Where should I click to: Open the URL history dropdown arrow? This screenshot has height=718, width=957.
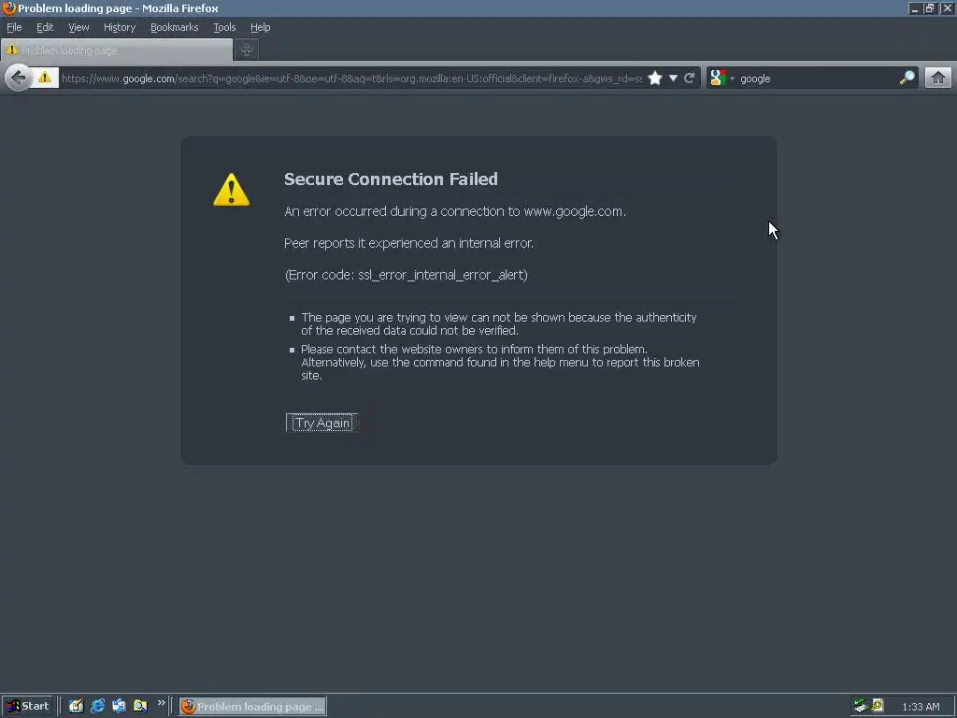point(673,79)
